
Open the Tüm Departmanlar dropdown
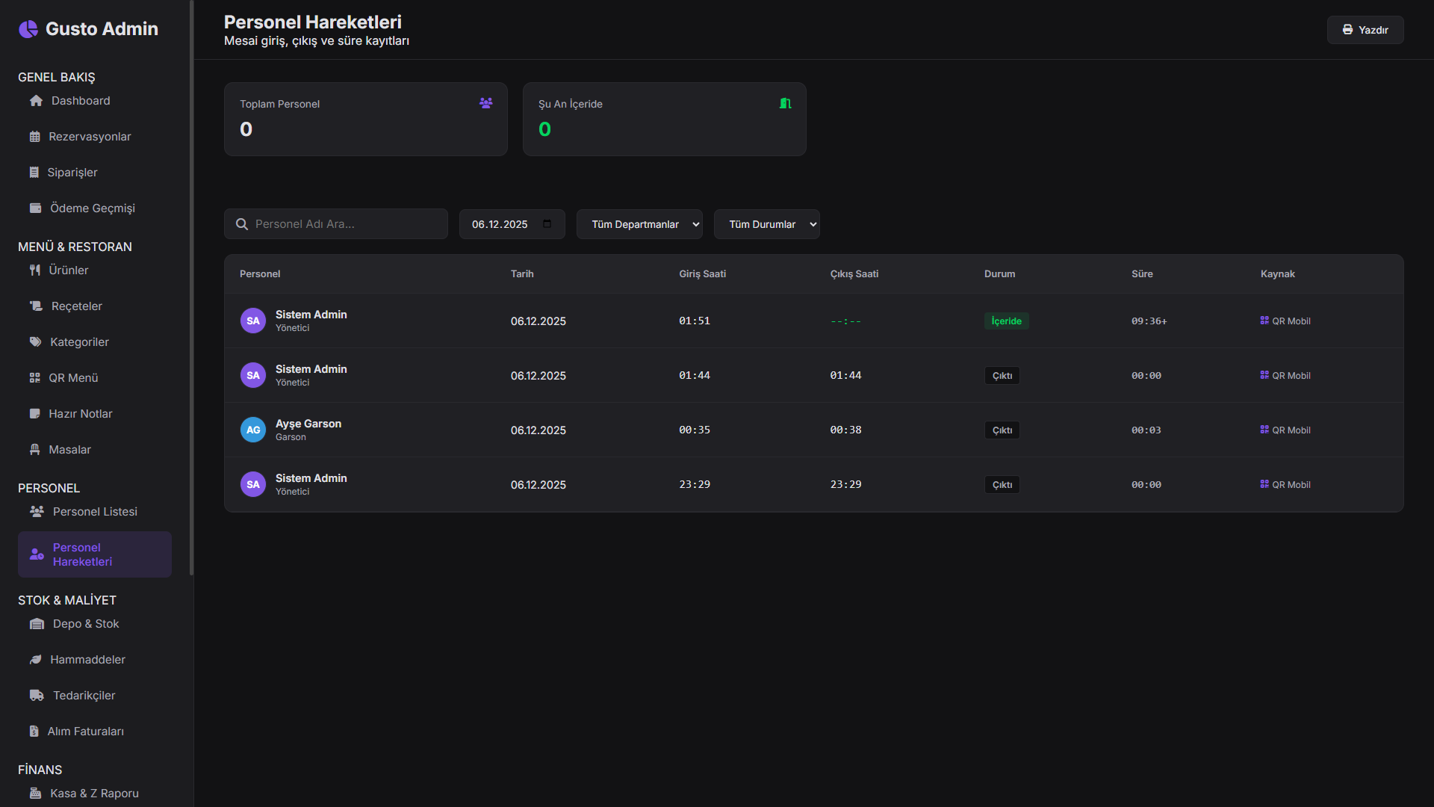click(x=639, y=224)
